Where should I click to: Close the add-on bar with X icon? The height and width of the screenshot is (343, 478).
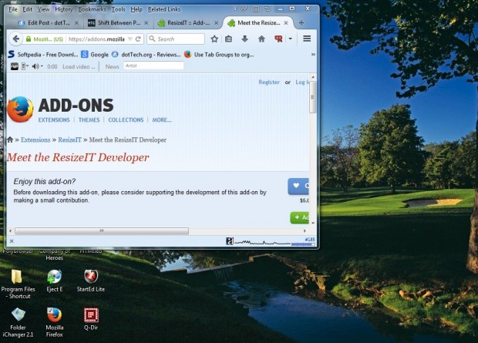[12, 241]
